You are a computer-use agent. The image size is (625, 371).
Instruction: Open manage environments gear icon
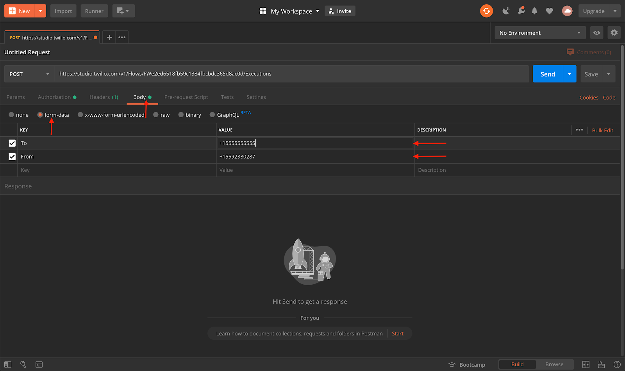coord(614,33)
